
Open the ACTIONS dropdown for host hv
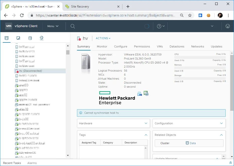[x=103, y=38]
